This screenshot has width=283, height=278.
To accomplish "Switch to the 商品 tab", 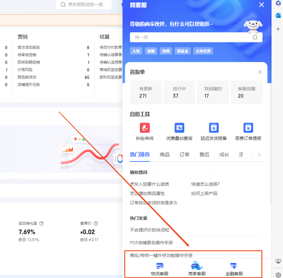I will pyautogui.click(x=164, y=155).
